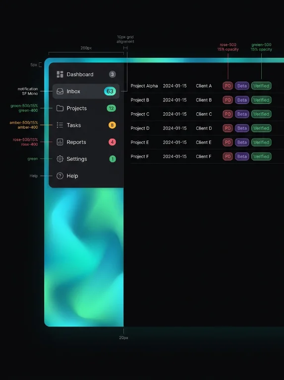
Task: Click the P0 tag on Project Alpha
Action: (x=227, y=86)
